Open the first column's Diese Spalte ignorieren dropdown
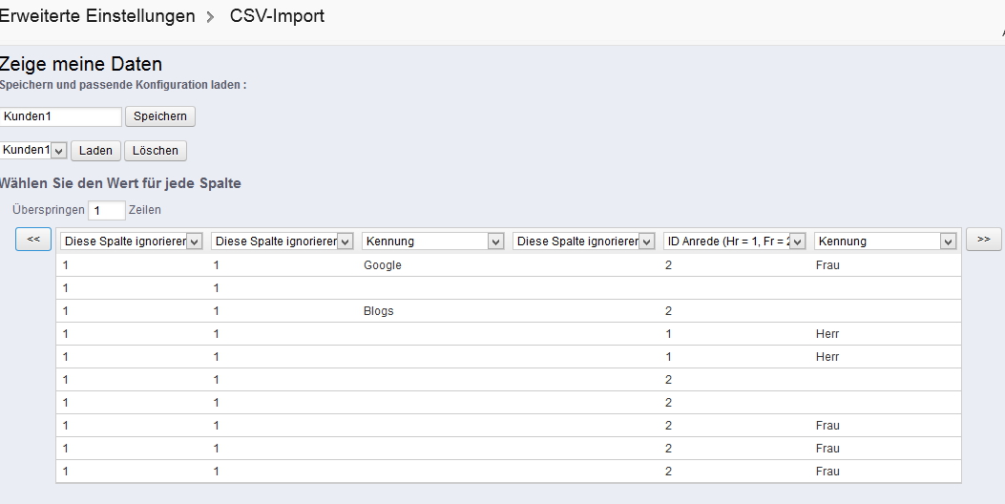Image resolution: width=1005 pixels, height=504 pixels. [x=132, y=241]
